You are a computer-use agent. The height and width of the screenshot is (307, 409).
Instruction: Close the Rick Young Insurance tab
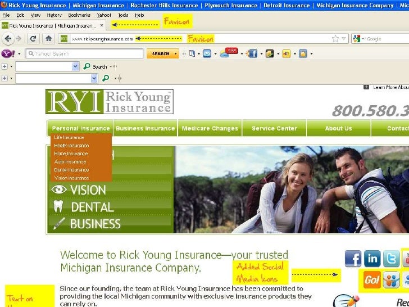[102, 25]
